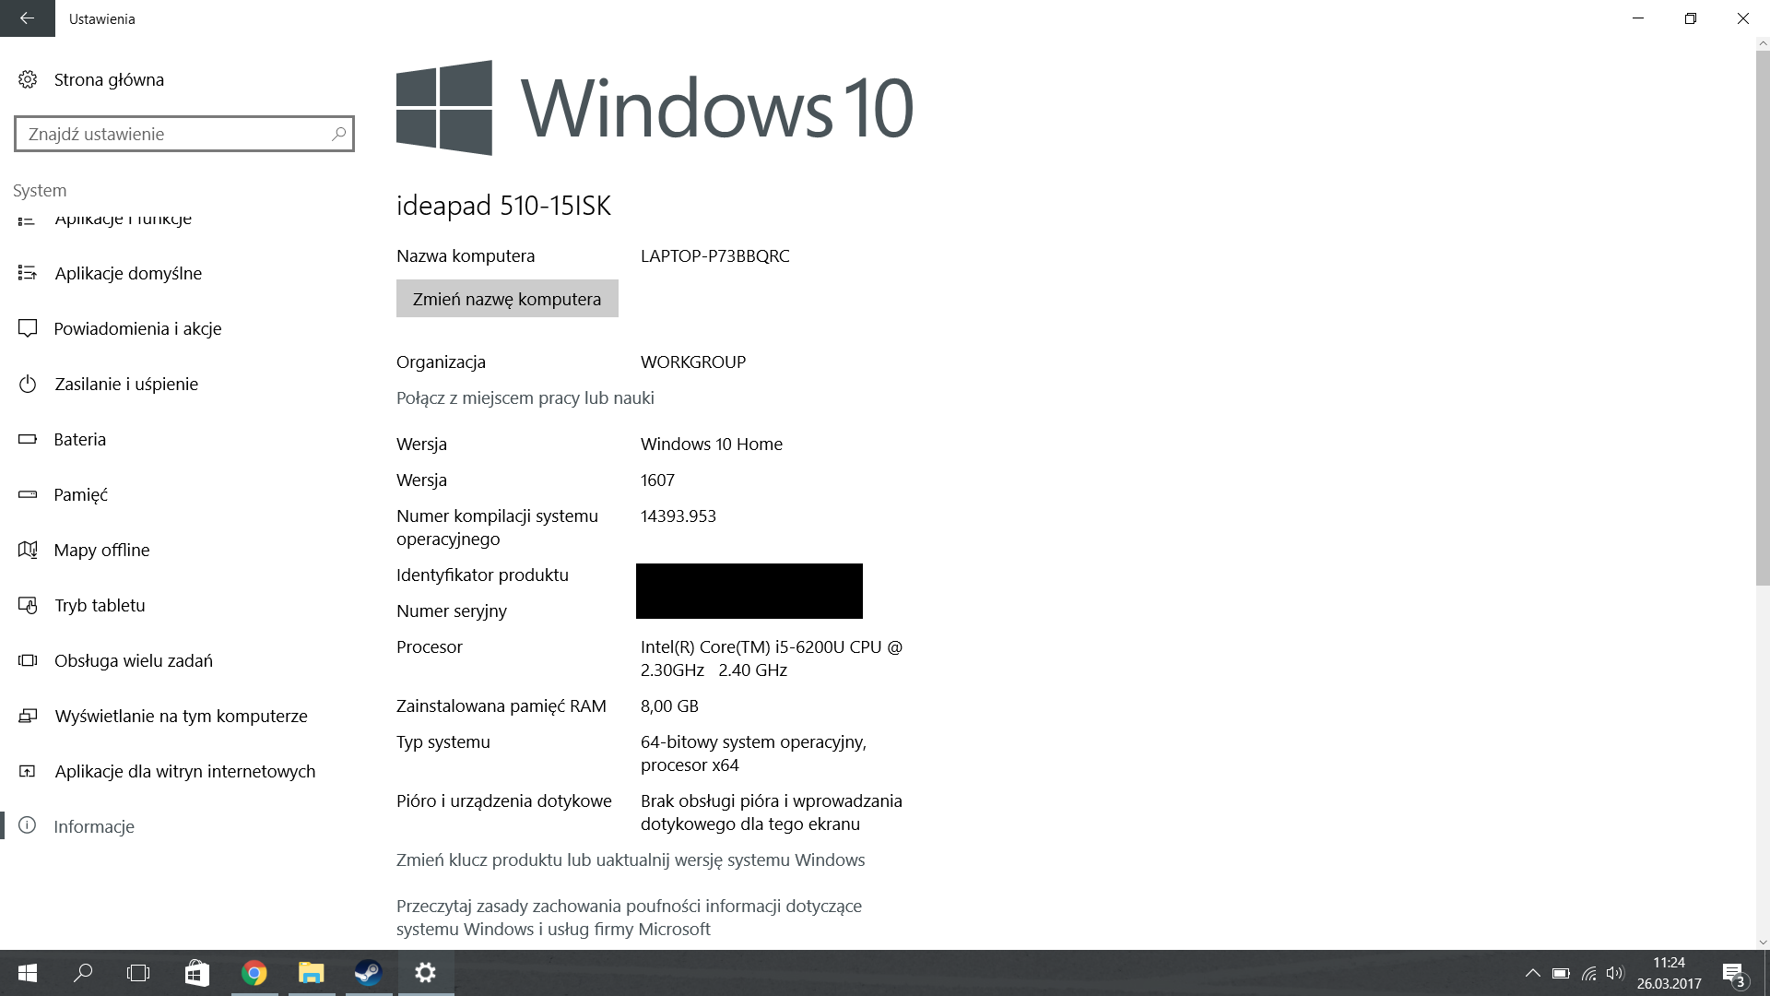Select Bateria in the sidebar
The width and height of the screenshot is (1770, 996).
point(80,439)
